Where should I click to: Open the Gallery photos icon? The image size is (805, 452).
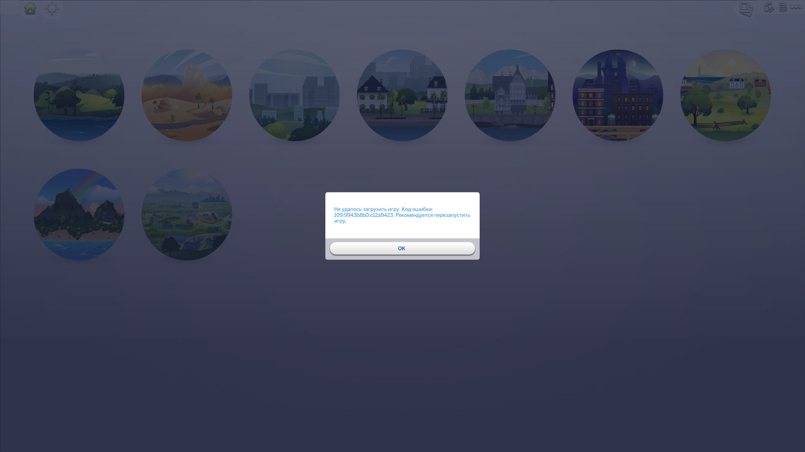[746, 9]
